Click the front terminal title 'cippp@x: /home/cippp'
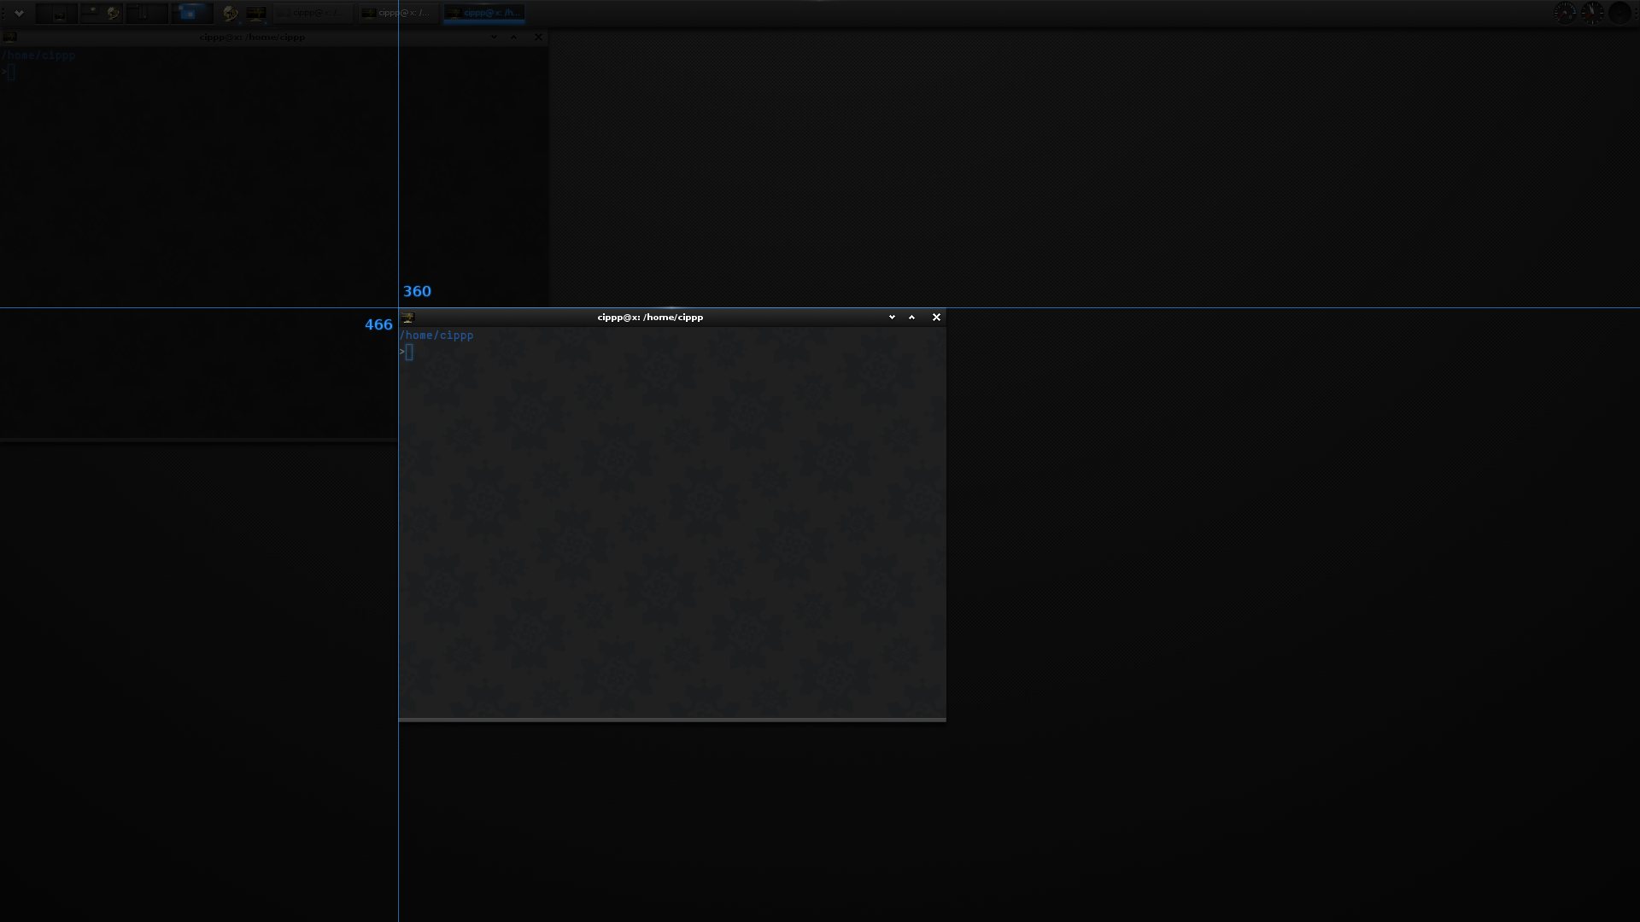 pyautogui.click(x=650, y=317)
